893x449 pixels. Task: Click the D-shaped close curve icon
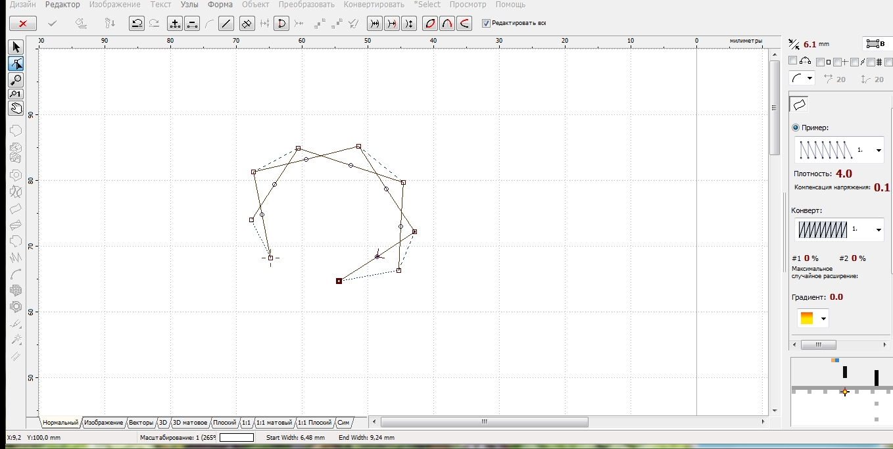coord(281,23)
